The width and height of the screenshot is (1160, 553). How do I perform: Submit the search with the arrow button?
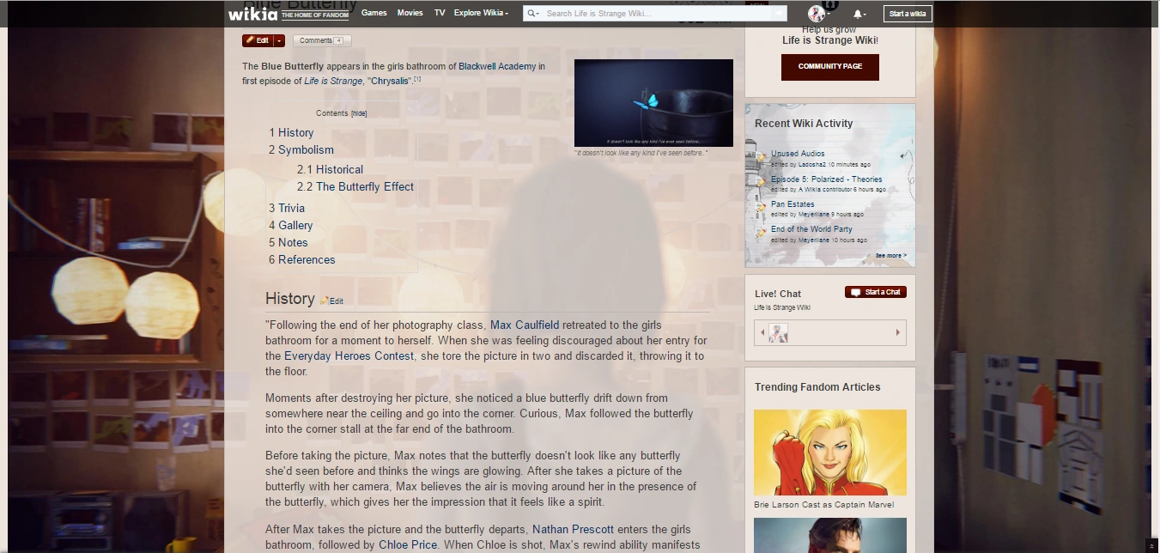[779, 14]
